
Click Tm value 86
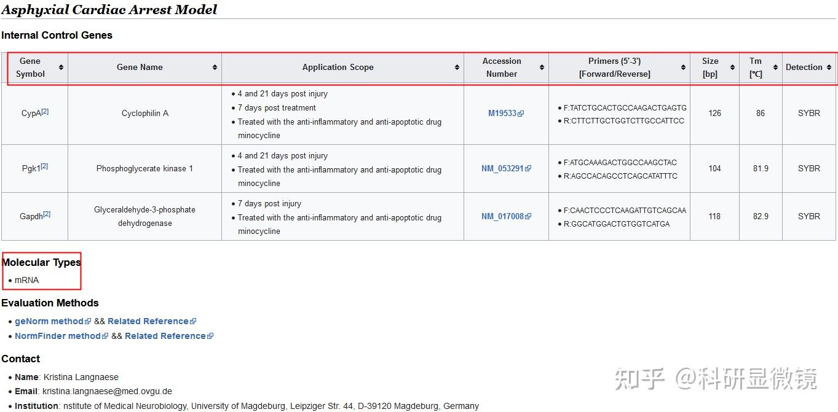761,114
